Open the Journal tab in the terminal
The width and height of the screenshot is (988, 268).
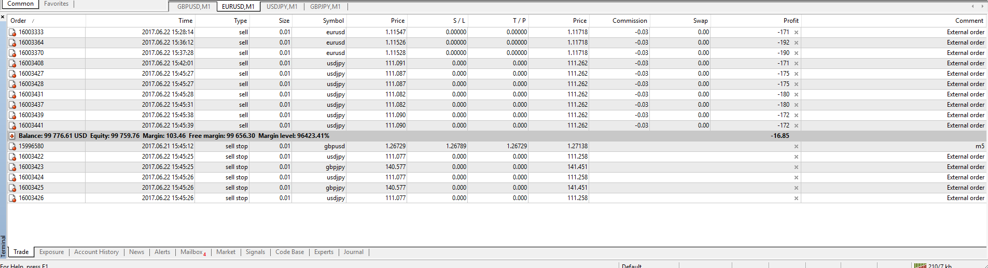[x=353, y=252]
